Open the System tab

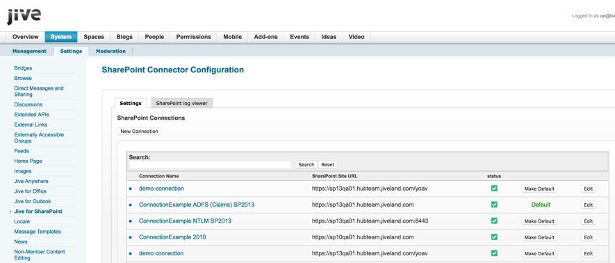(61, 37)
